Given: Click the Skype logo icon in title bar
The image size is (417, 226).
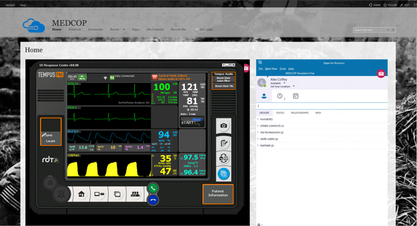Looking at the screenshot, I should [x=260, y=62].
